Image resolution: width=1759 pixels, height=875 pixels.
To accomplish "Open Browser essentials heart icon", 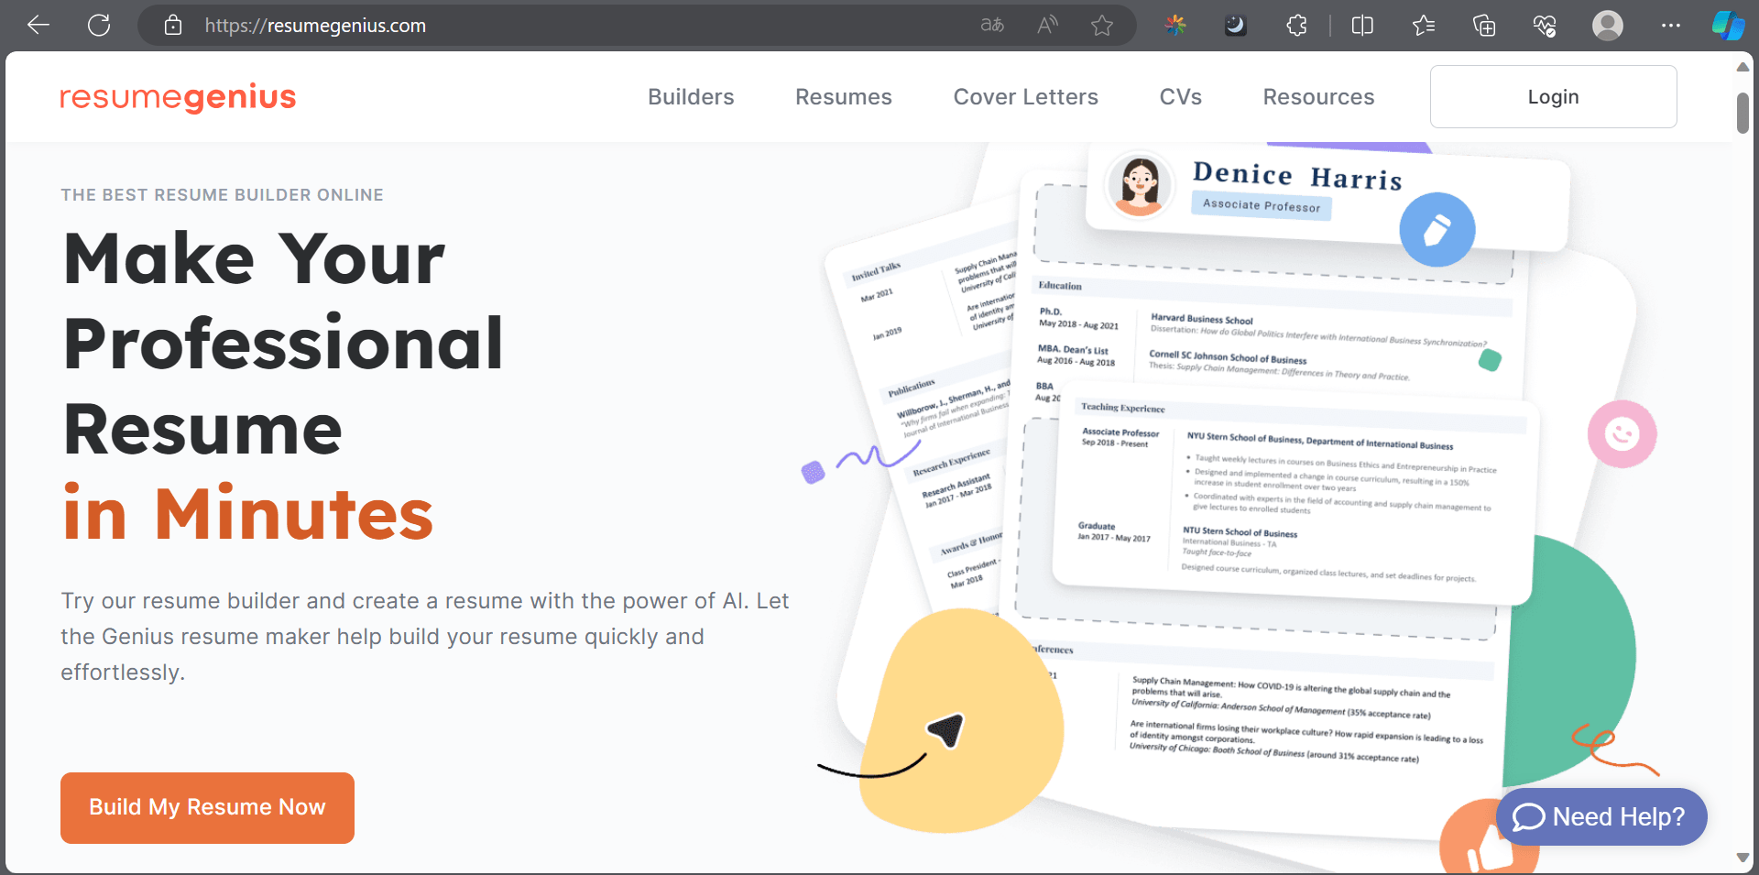I will 1545,25.
